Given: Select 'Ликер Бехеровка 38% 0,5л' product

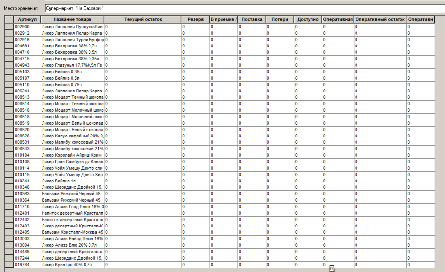Looking at the screenshot, I should [72, 52].
